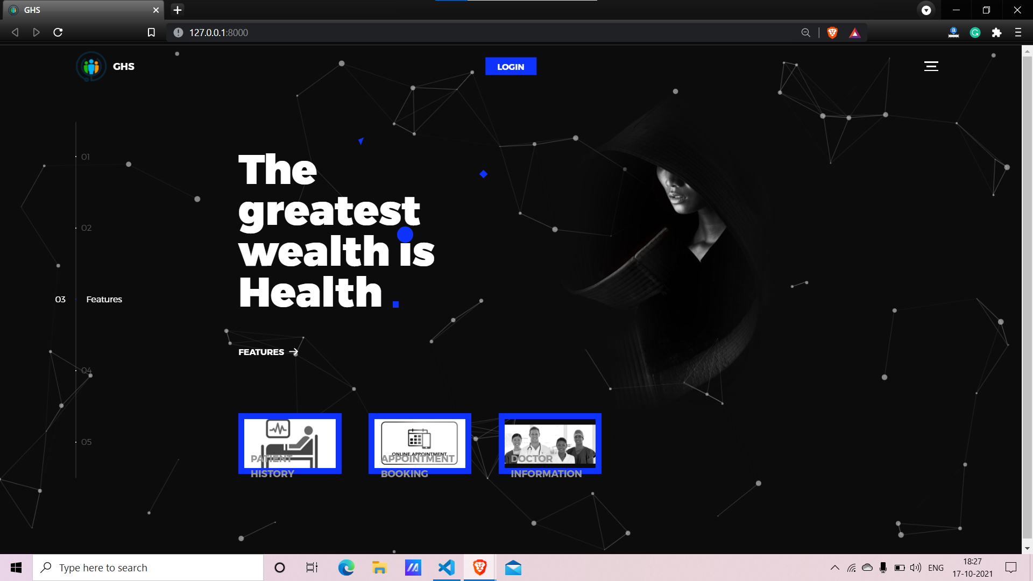Open Visual Studio Code from taskbar
Viewport: 1033px width, 581px height.
click(x=447, y=568)
